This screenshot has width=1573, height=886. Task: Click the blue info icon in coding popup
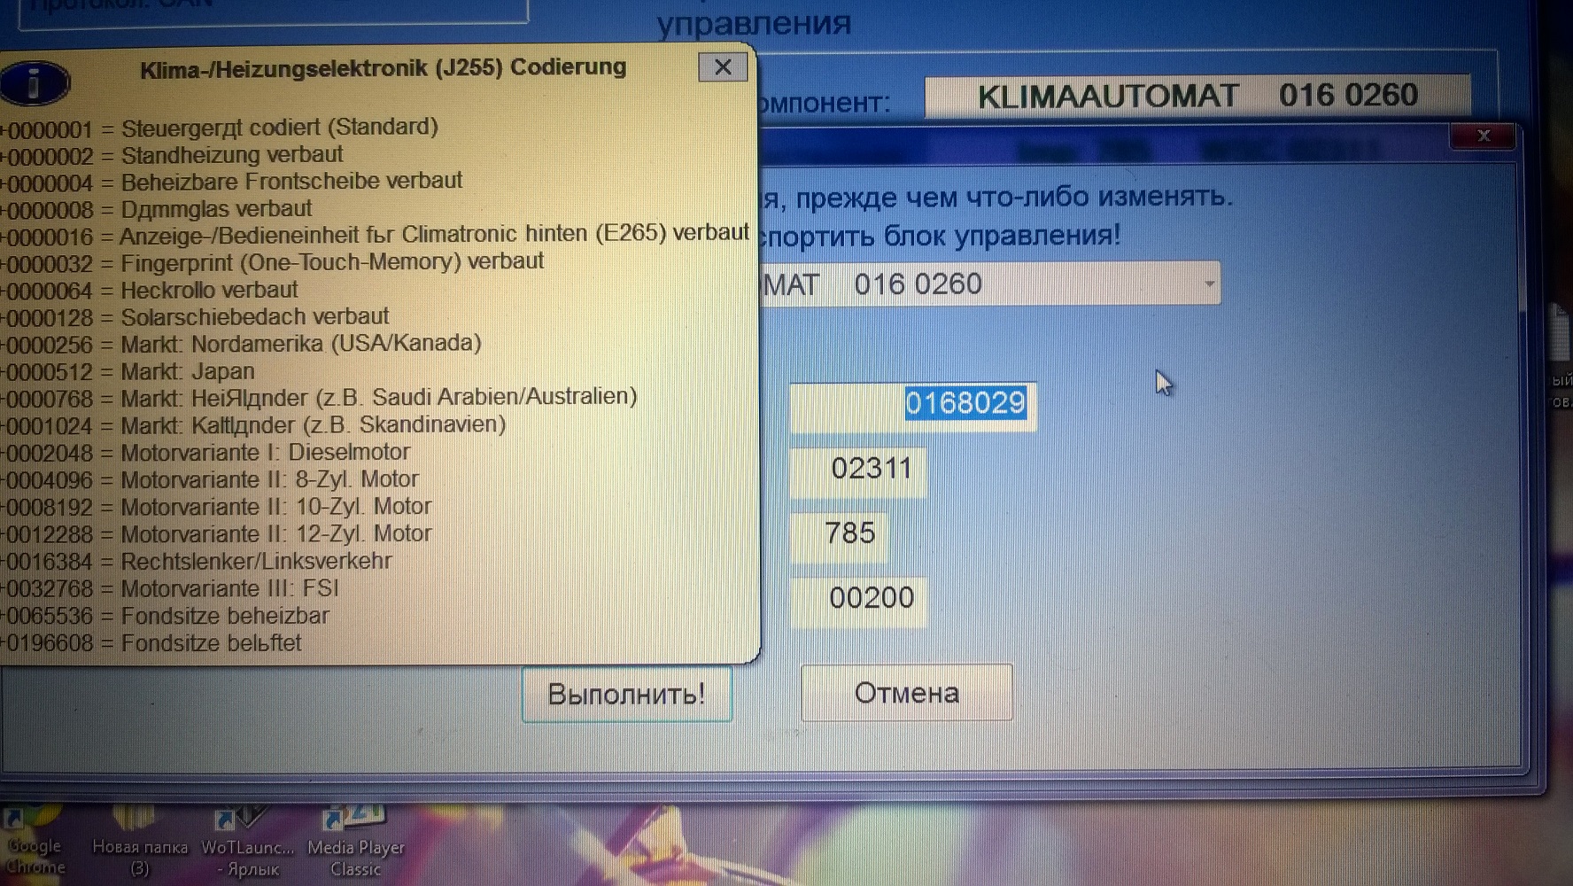click(35, 84)
